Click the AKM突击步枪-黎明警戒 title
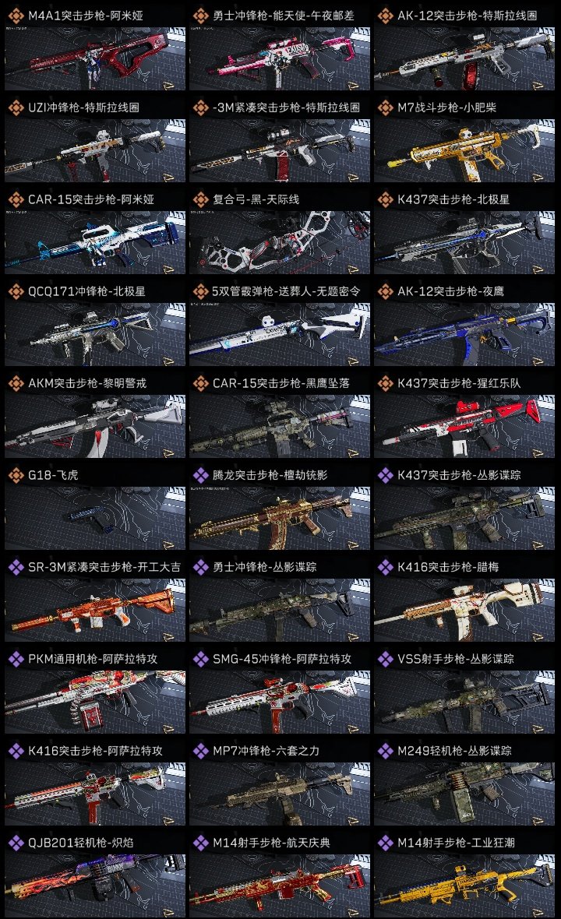The height and width of the screenshot is (919, 561). point(87,383)
